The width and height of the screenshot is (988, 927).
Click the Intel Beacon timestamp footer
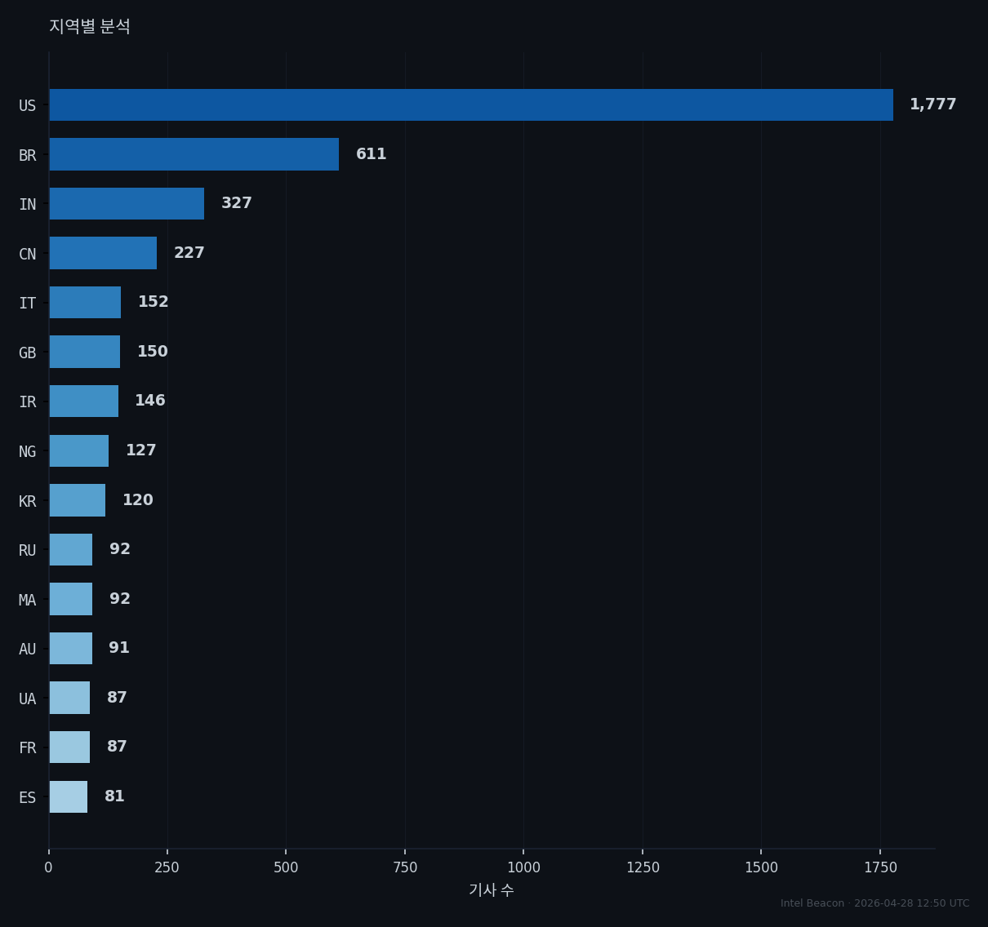tap(875, 903)
